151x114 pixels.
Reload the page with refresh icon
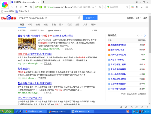tap(21, 7)
